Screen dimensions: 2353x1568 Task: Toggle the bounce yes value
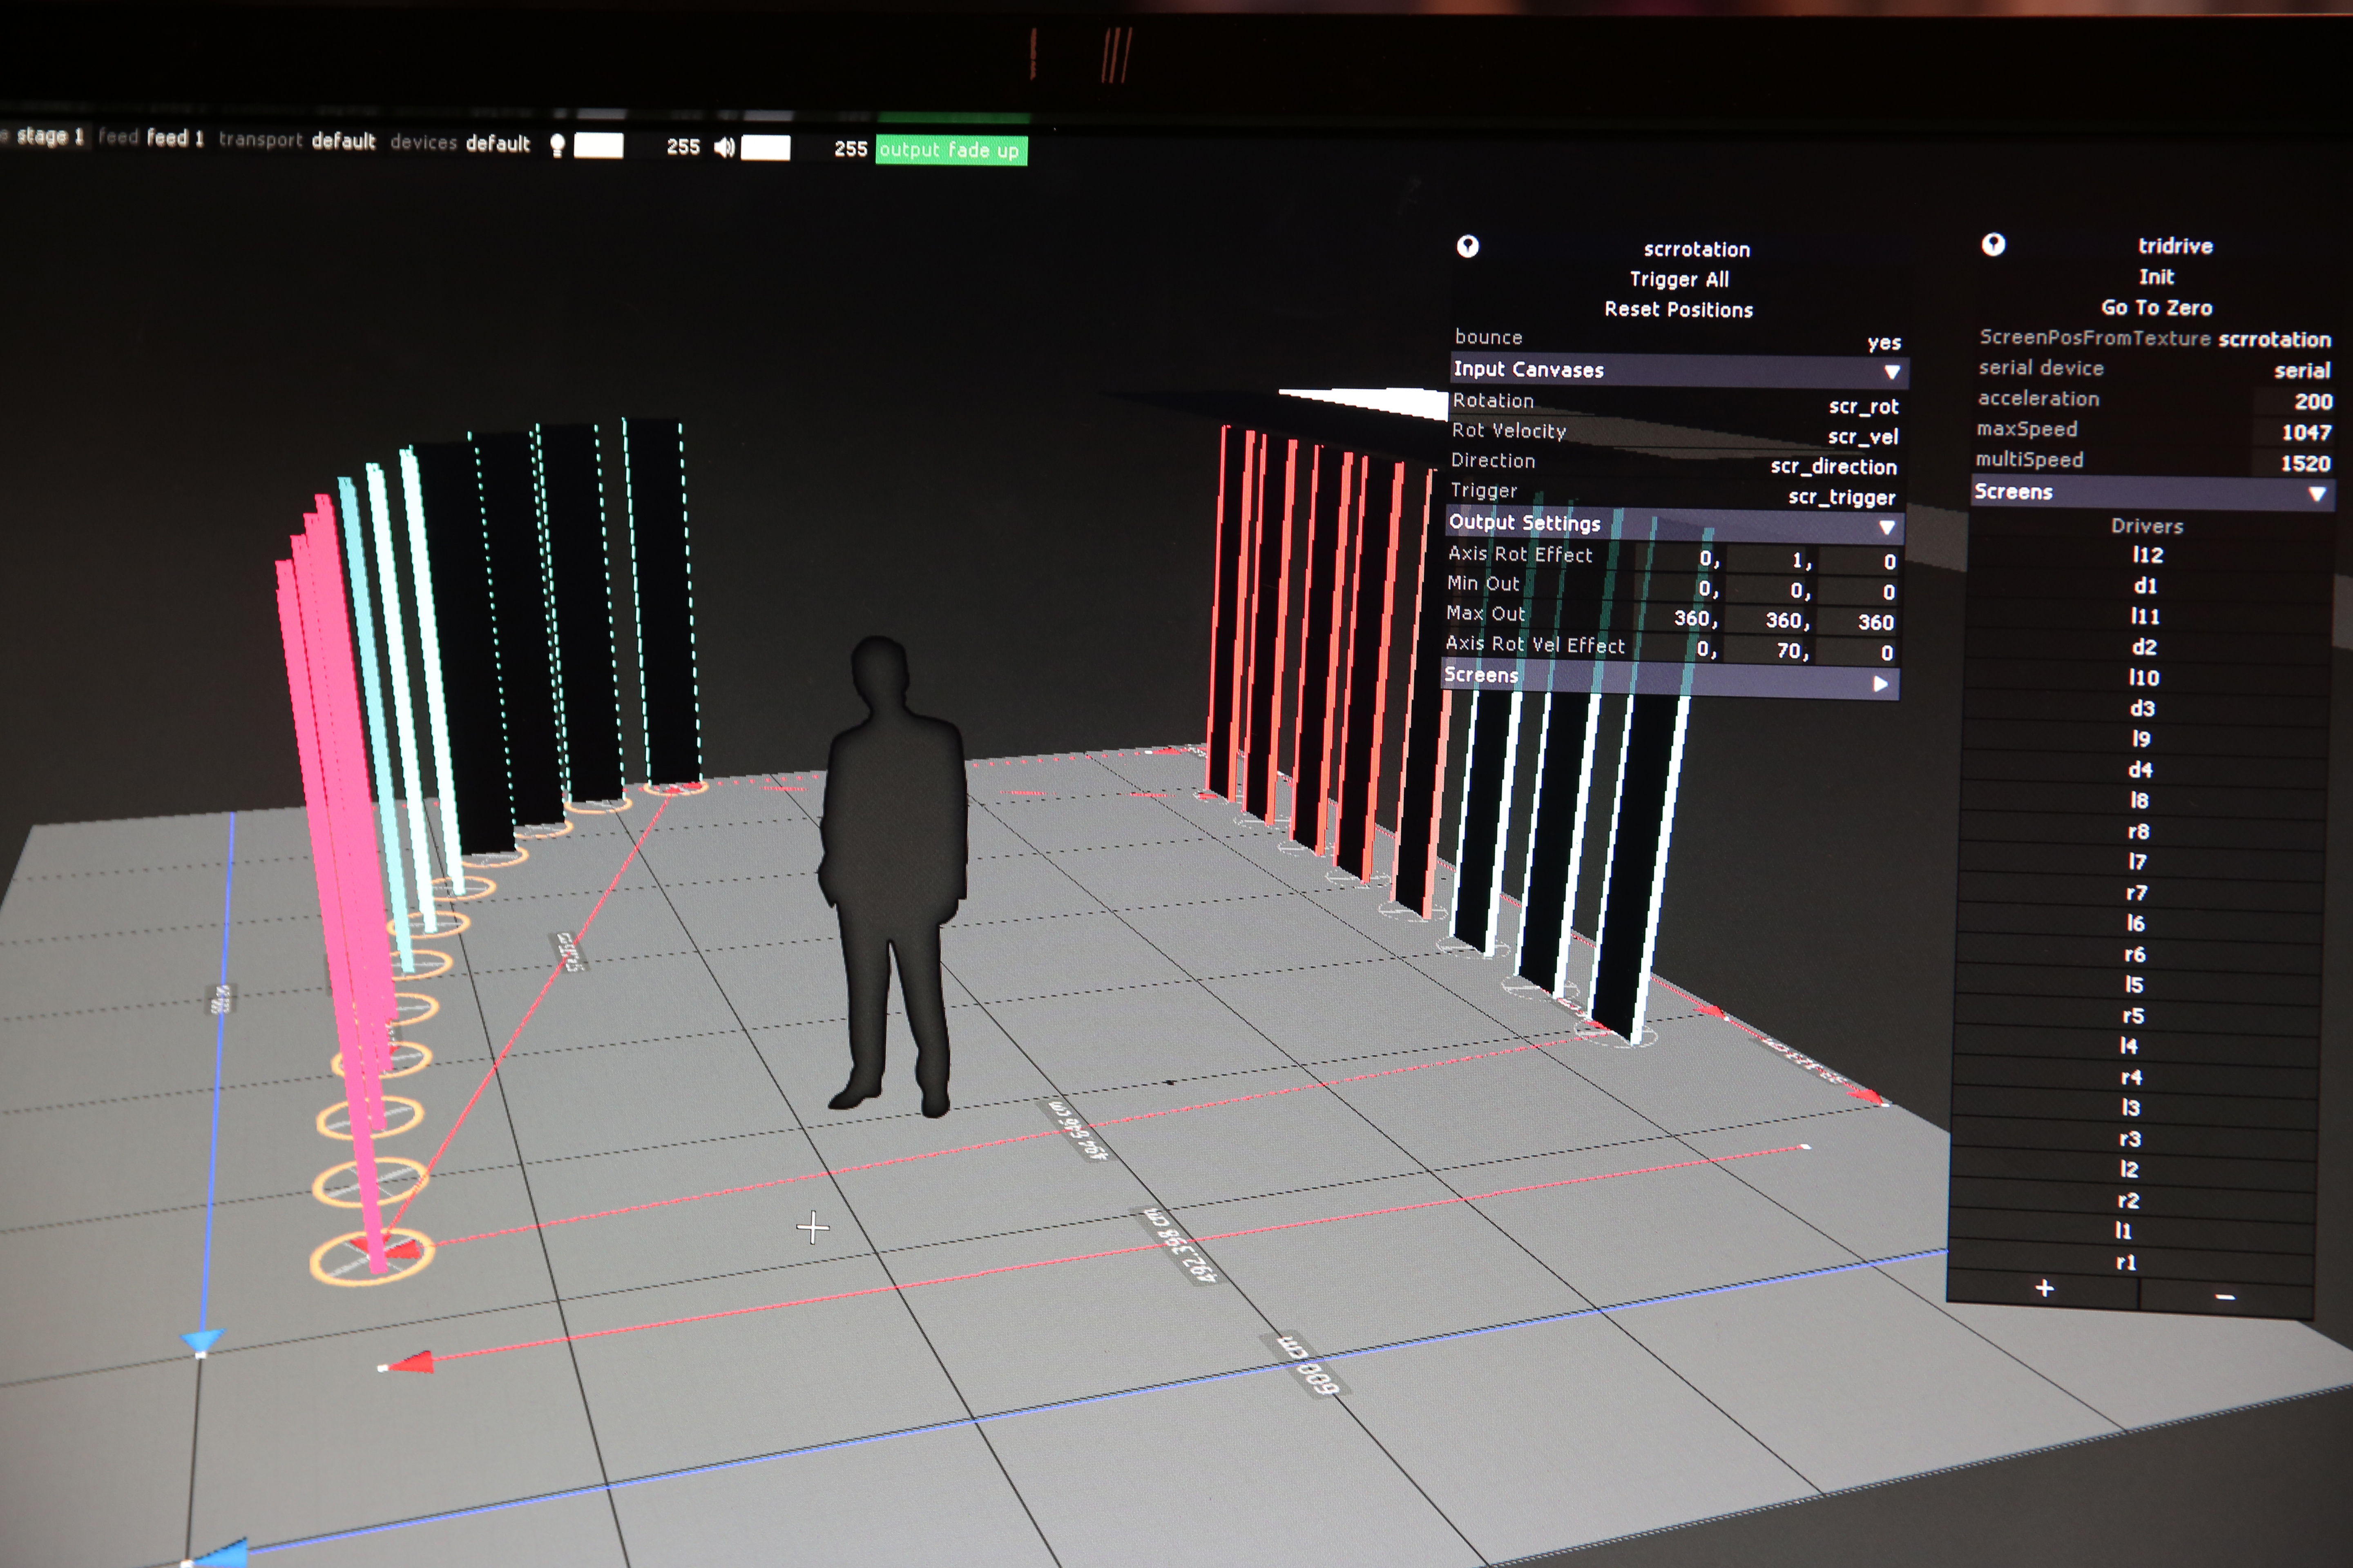1883,343
